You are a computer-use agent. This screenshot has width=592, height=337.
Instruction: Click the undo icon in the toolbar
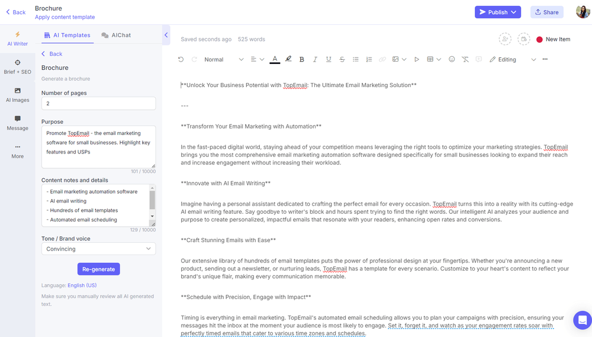(x=181, y=59)
